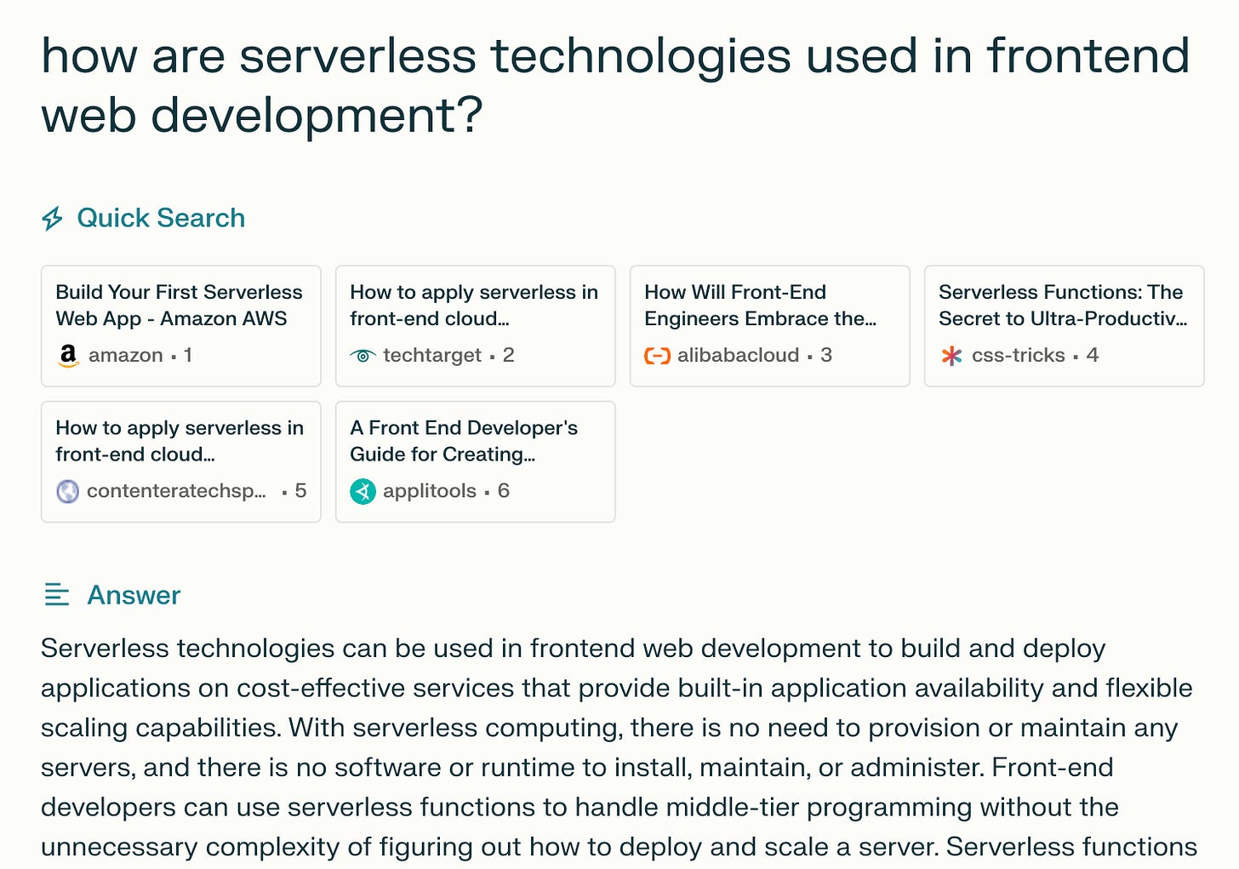Image resolution: width=1239 pixels, height=869 pixels.
Task: Click the contenteratechspace globe favicon
Action: coord(67,491)
